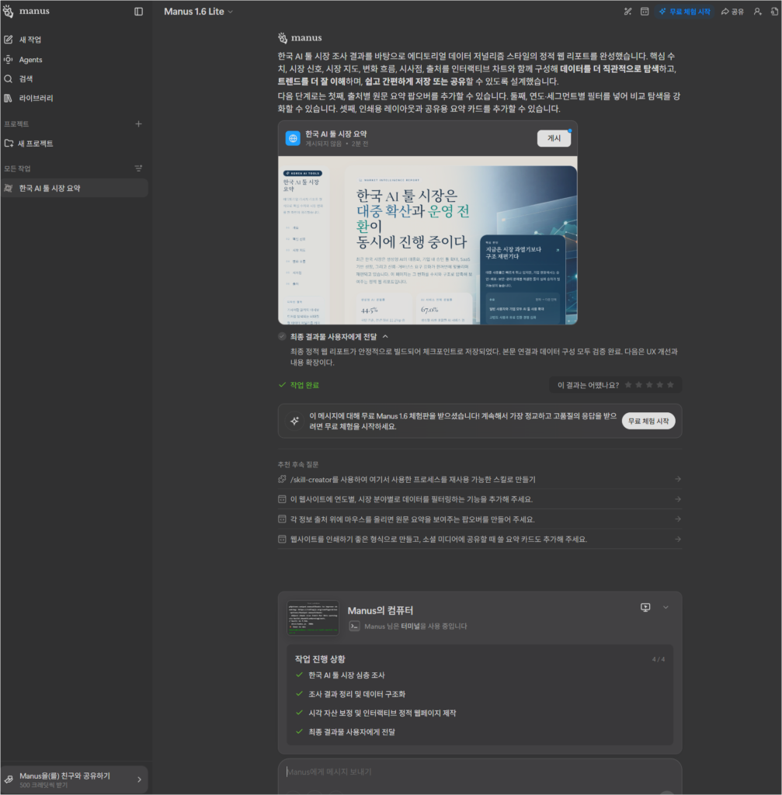Open the Manus 1.6 Lite model dropdown
The image size is (782, 795).
198,12
